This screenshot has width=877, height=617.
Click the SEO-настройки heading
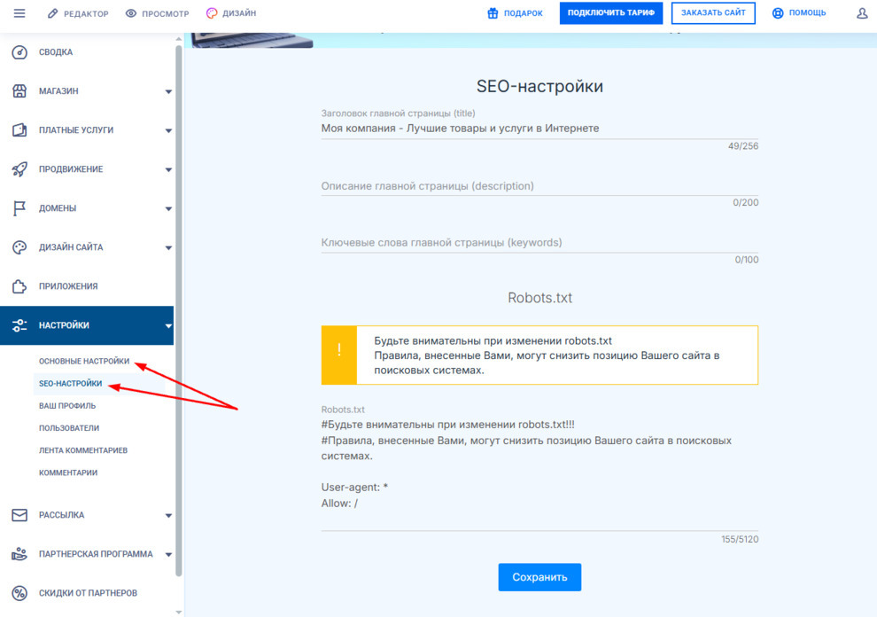(x=539, y=86)
